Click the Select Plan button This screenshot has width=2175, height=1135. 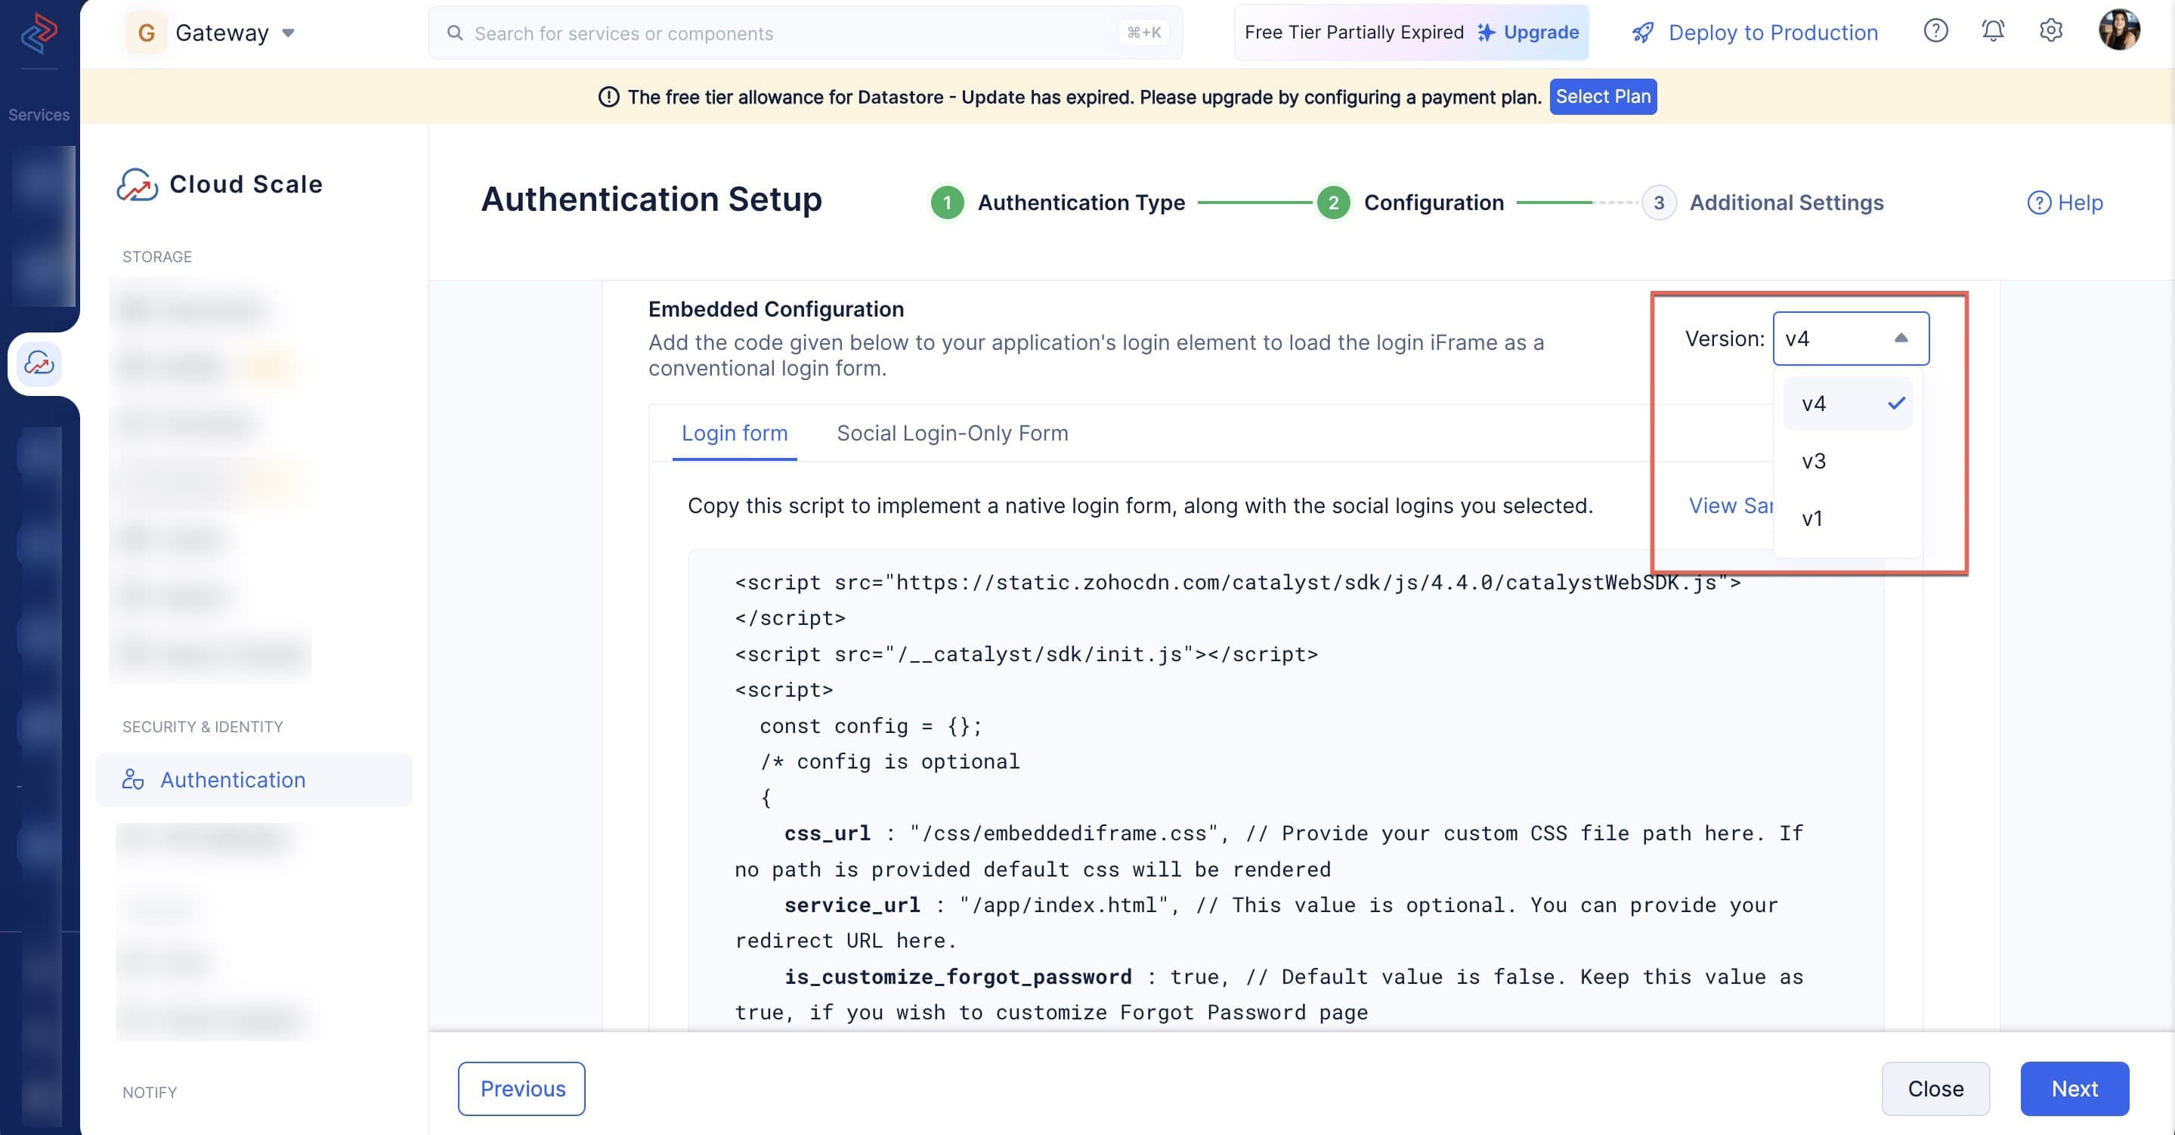click(x=1602, y=97)
